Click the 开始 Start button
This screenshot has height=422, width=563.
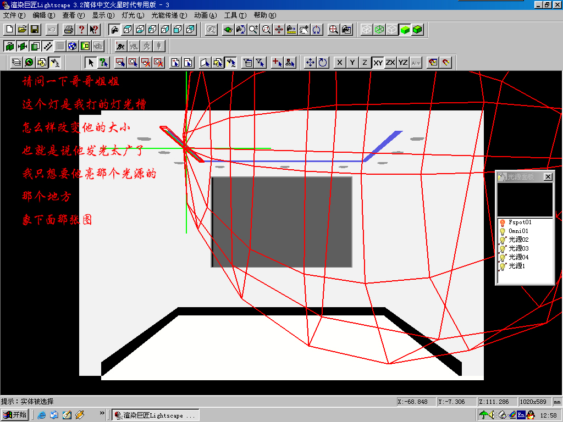[x=15, y=415]
